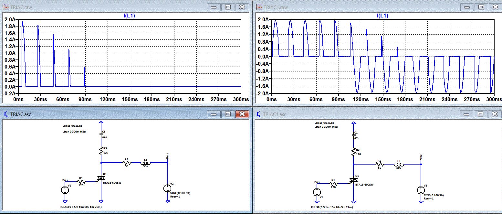Click the 150ms time axis label in TRIAC.raw
The height and width of the screenshot is (214, 502).
click(x=130, y=99)
